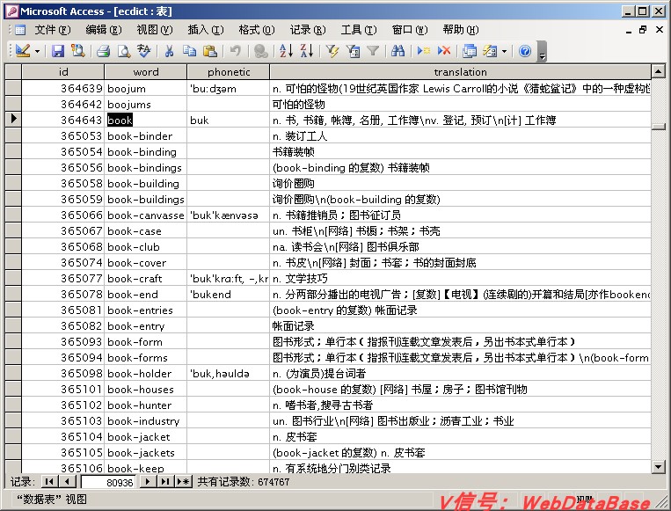Click the Copy icon in the toolbar
The width and height of the screenshot is (671, 511).
189,51
